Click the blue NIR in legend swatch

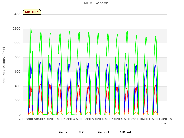pyautogui.click(x=74, y=133)
